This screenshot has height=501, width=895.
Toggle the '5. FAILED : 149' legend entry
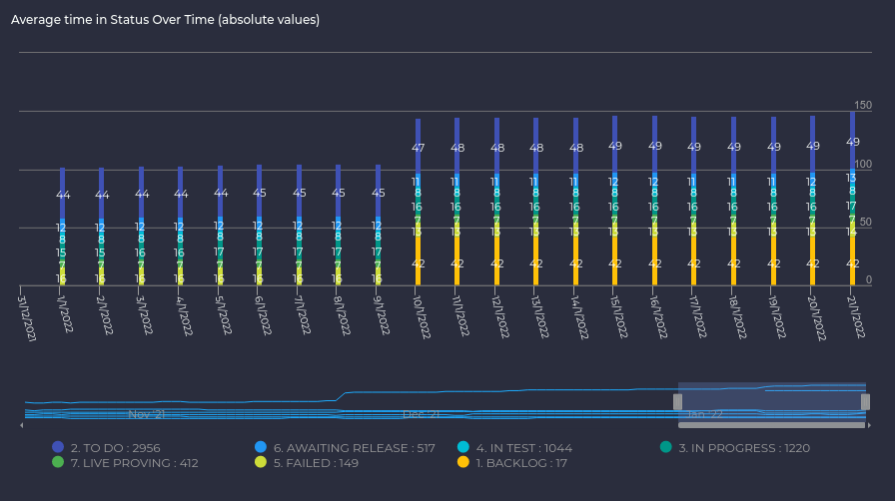tap(307, 463)
